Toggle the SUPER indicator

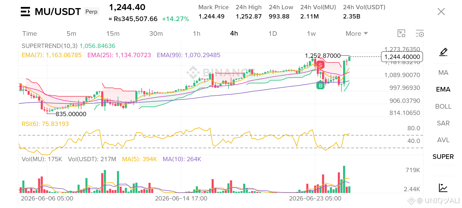click(443, 157)
